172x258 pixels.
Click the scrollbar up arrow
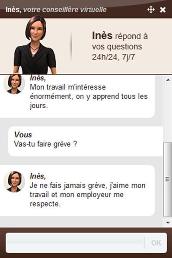(x=168, y=80)
